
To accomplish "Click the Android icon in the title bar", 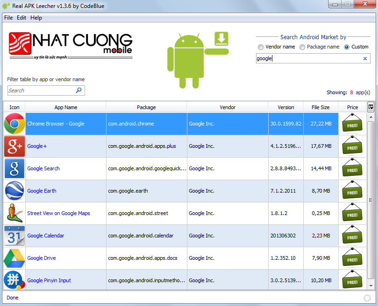I will point(6,6).
